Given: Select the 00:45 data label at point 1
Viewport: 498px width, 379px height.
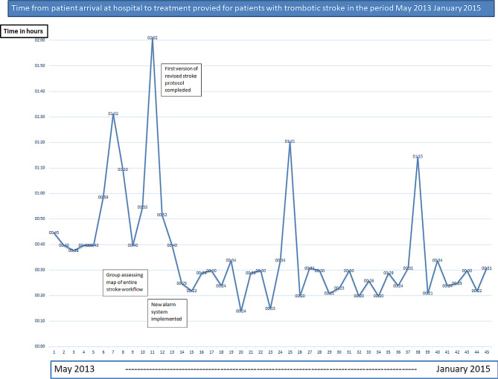Looking at the screenshot, I should [54, 233].
